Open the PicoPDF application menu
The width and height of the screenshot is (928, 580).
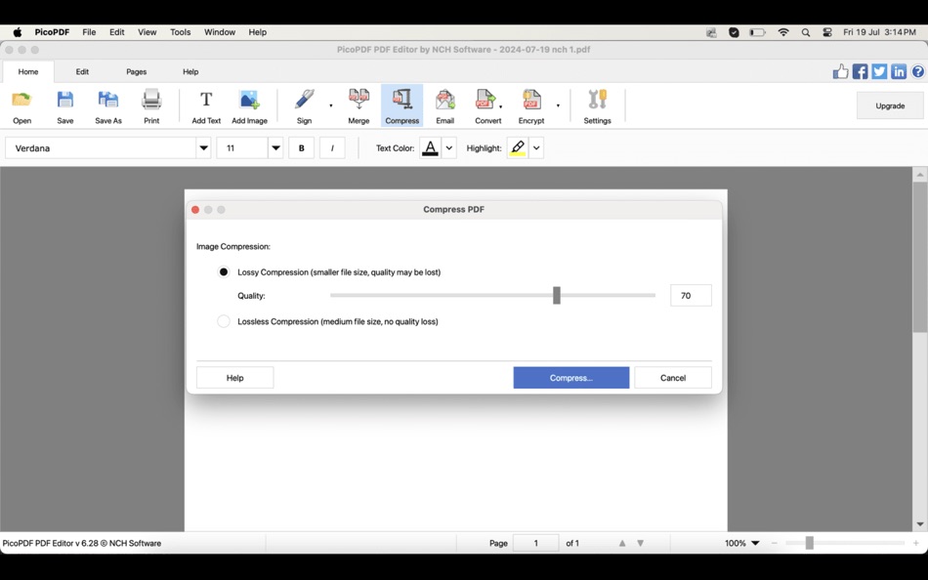pyautogui.click(x=52, y=32)
